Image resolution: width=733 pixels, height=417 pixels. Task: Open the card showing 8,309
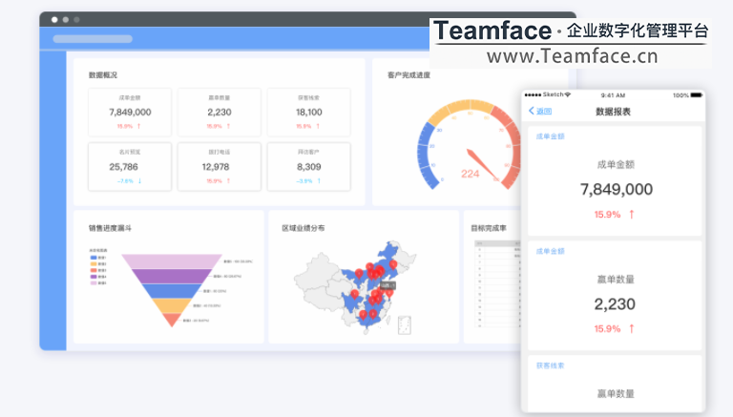tap(308, 167)
